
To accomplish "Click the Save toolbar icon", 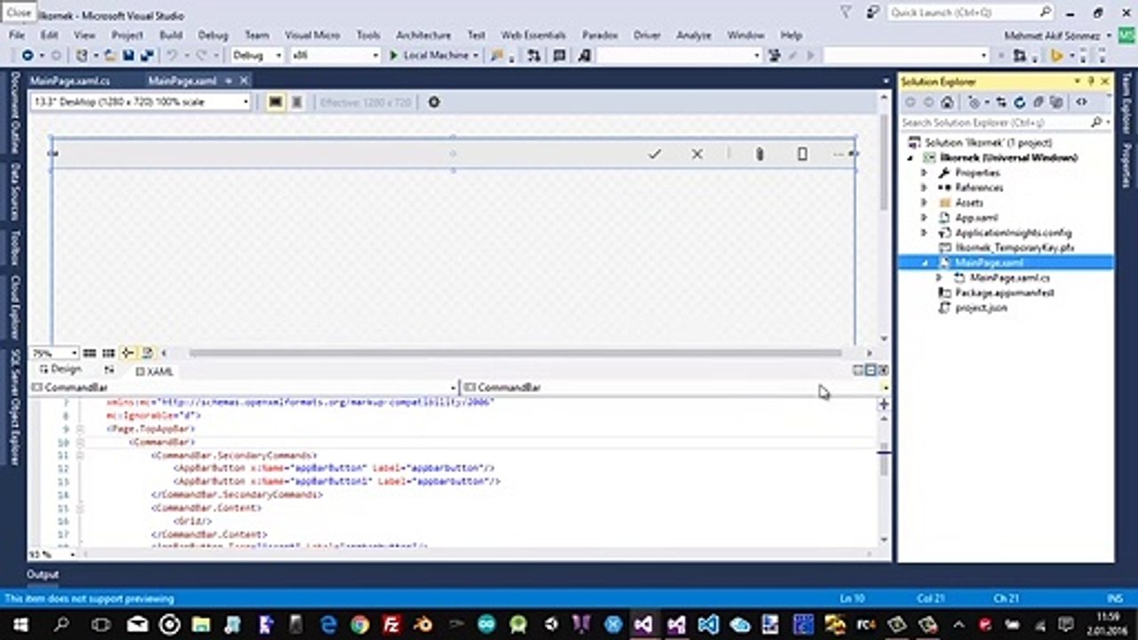I will point(129,55).
